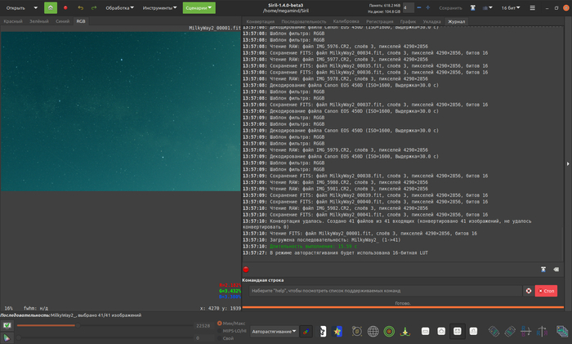Click the save log icon
572x344 pixels.
[x=543, y=269]
